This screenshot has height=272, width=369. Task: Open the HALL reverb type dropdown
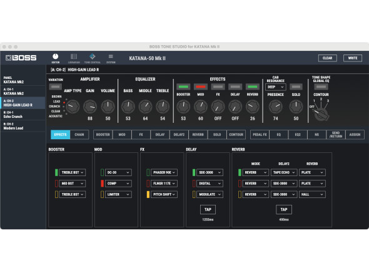coord(312,194)
